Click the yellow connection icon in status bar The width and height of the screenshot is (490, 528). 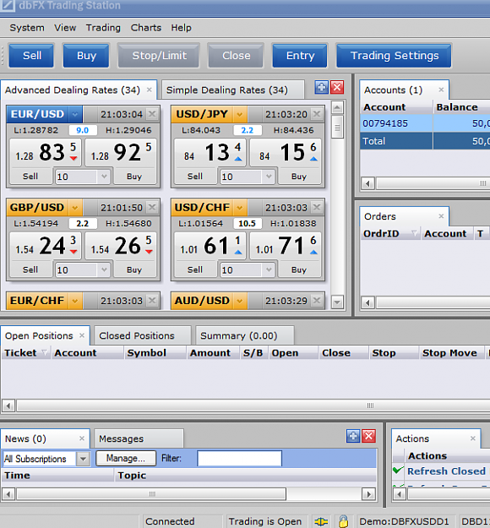click(321, 521)
